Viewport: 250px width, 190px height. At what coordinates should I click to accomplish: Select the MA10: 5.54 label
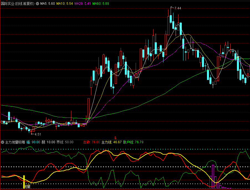point(65,4)
